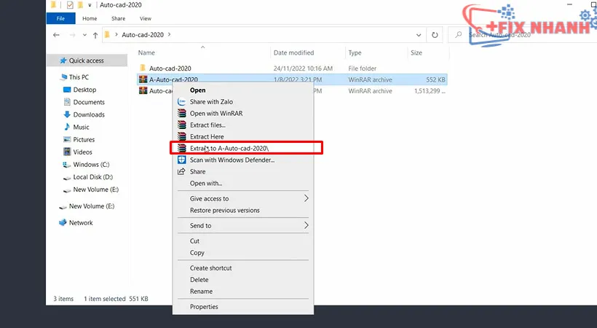Switch to the View ribbon tab
The image size is (597, 328).
click(x=145, y=18)
